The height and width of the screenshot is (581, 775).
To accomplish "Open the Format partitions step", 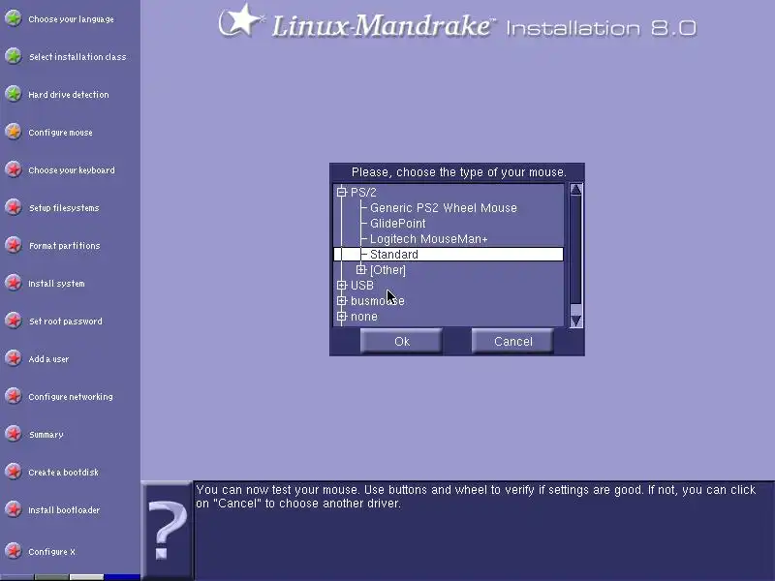I will (x=64, y=246).
